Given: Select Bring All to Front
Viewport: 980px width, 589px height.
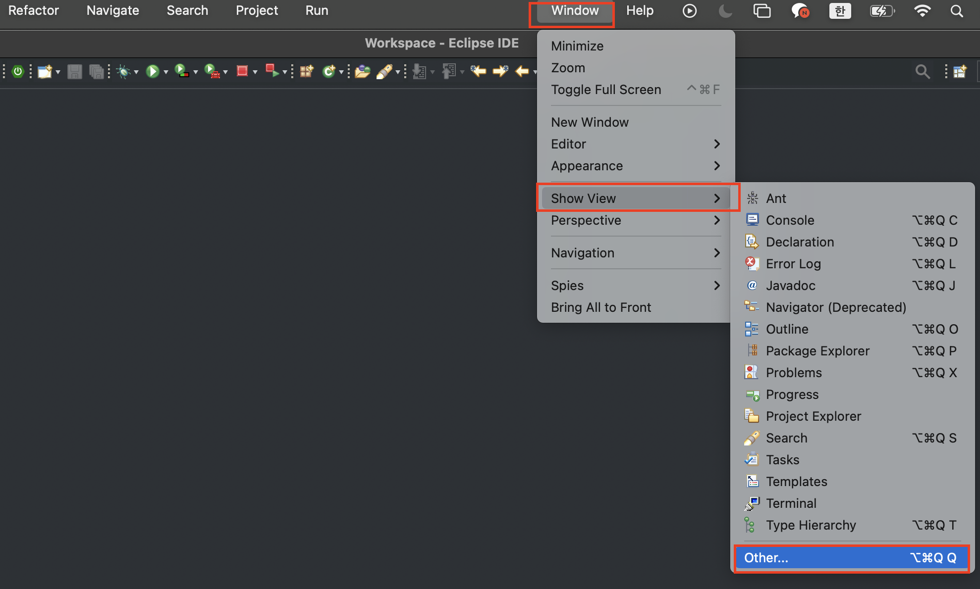Looking at the screenshot, I should click(x=636, y=307).
